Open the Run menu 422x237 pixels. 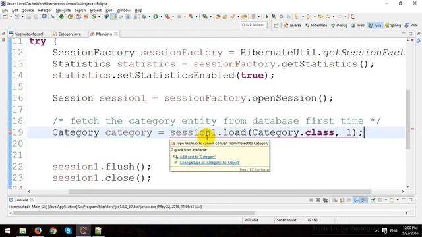109,11
